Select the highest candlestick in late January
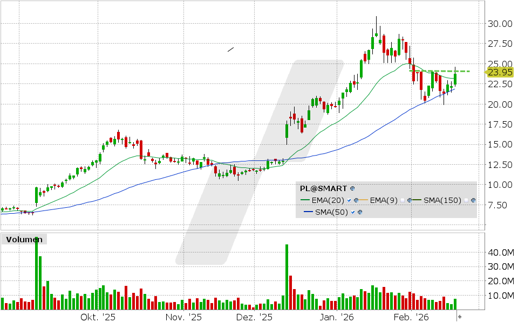Image resolution: width=518 pixels, height=323 pixels. click(x=376, y=32)
